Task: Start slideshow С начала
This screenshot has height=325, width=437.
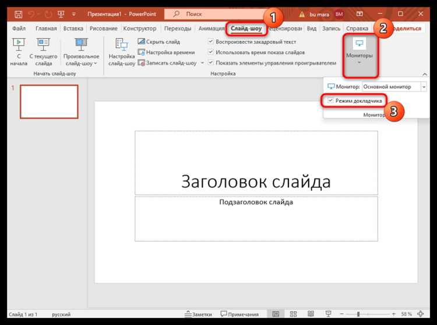Action: (x=19, y=52)
